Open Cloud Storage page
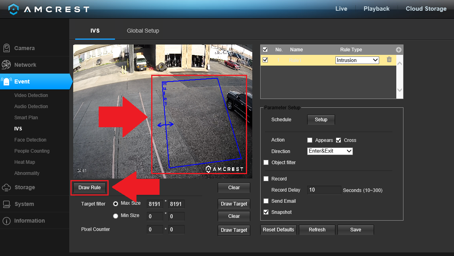 pos(426,9)
